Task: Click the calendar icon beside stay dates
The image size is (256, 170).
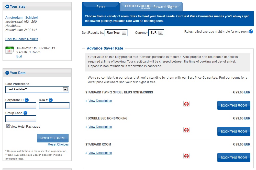Action: pos(10,50)
